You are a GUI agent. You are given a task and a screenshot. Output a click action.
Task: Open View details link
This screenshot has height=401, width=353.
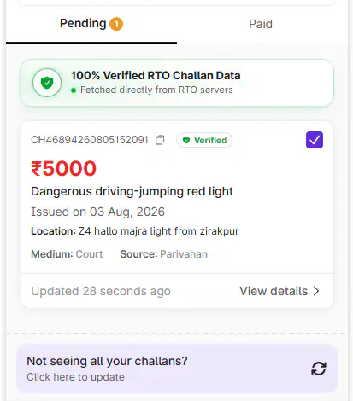tap(279, 291)
